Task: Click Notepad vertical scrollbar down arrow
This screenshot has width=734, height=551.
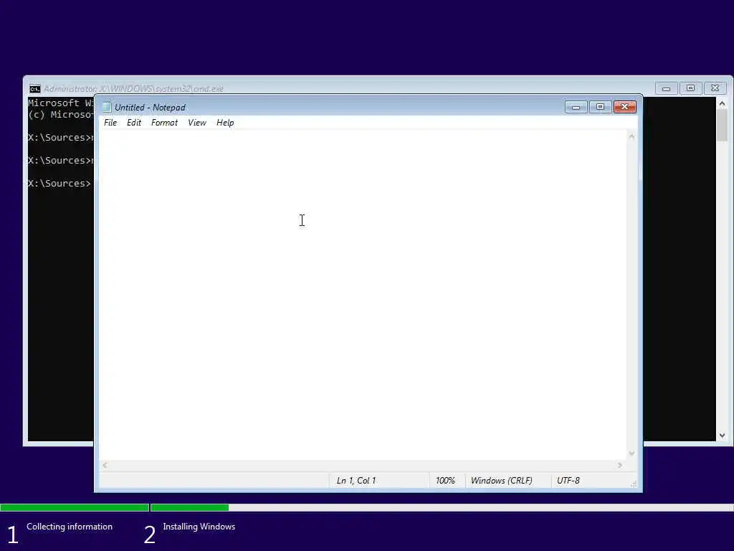Action: [631, 453]
